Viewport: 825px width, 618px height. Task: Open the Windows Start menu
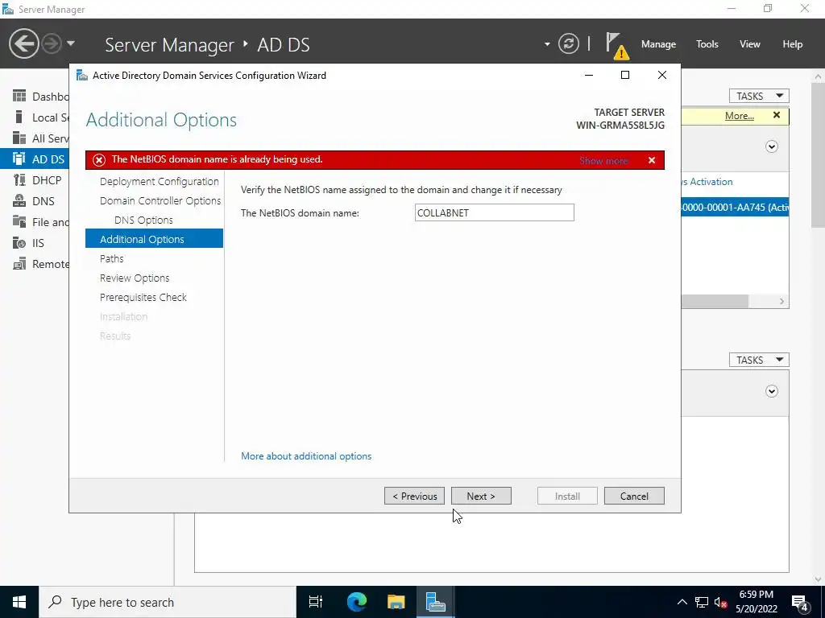pos(19,602)
